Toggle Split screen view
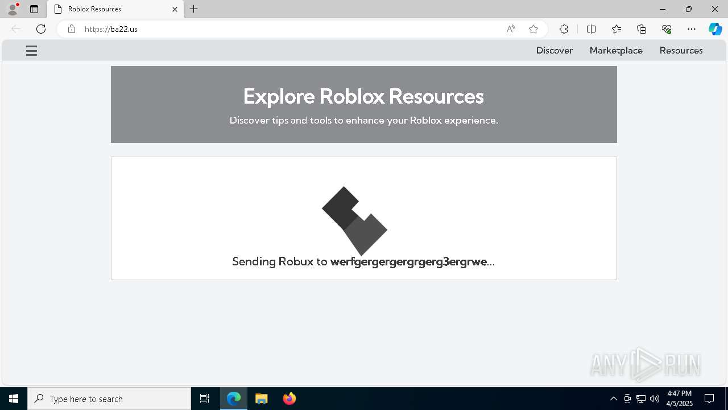Image resolution: width=728 pixels, height=410 pixels. coord(591,29)
